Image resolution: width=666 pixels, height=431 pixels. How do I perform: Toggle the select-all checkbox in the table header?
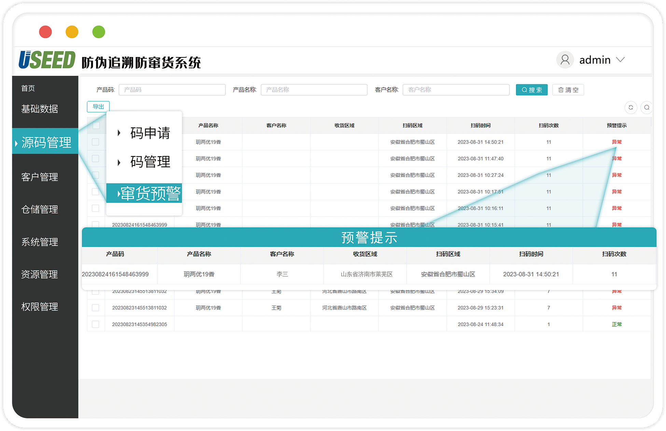96,125
